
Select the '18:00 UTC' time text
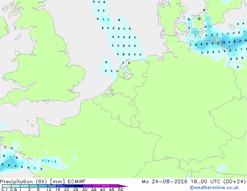(x=205, y=182)
